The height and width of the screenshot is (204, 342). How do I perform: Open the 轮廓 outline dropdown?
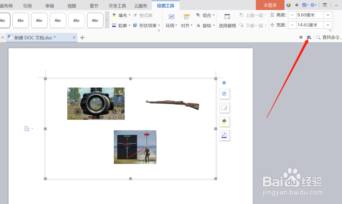tap(121, 26)
